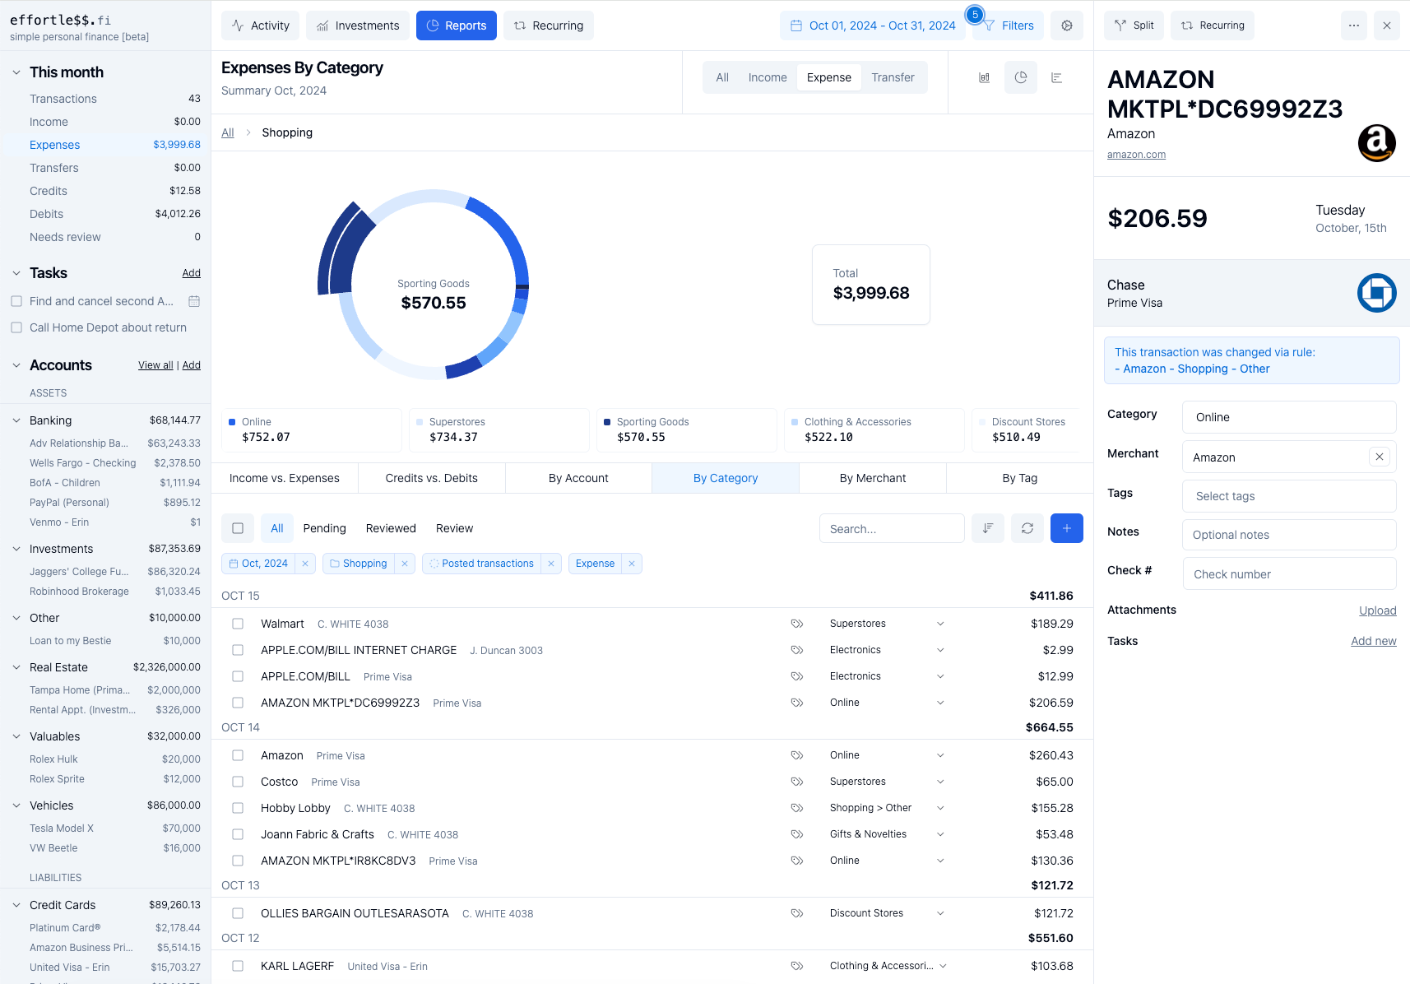
Task: Filter list to Pending transactions
Action: [x=324, y=528]
